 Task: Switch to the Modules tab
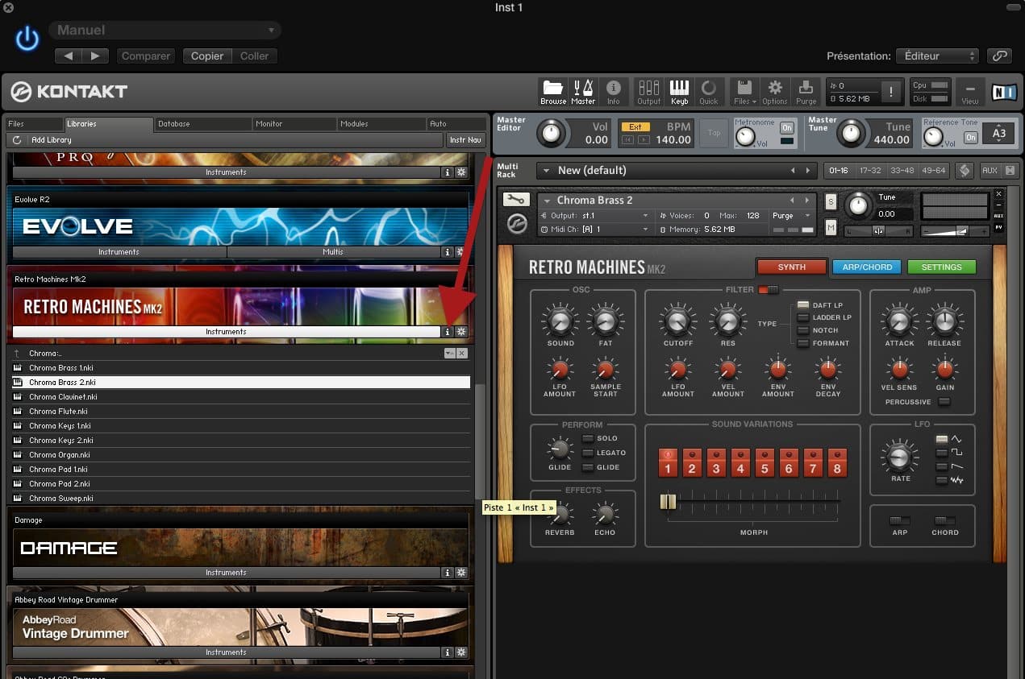point(381,124)
